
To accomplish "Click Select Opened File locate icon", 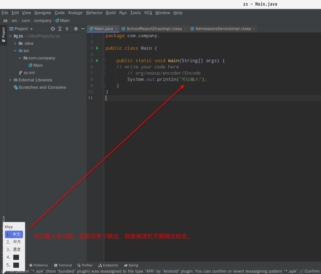I will tap(53, 29).
